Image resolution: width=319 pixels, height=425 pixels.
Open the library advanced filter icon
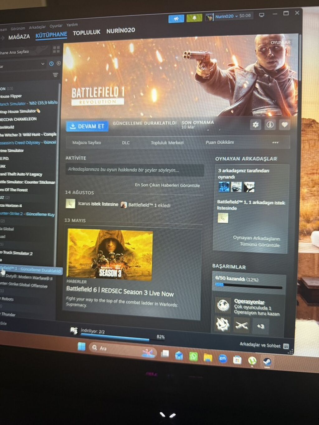point(55,75)
